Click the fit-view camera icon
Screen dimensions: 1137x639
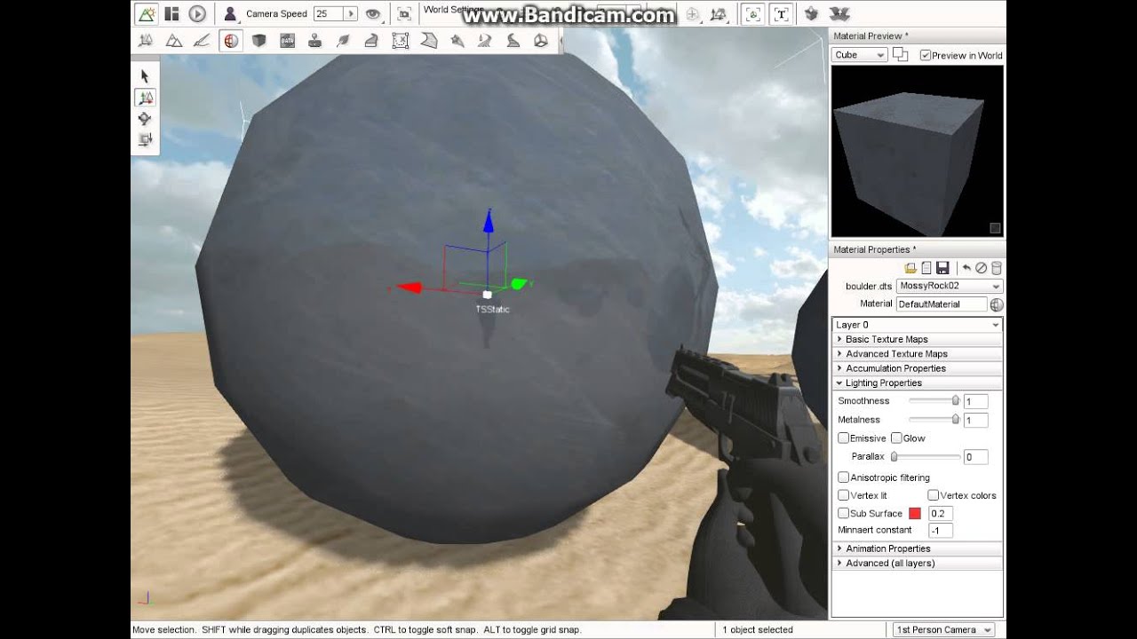(x=404, y=14)
